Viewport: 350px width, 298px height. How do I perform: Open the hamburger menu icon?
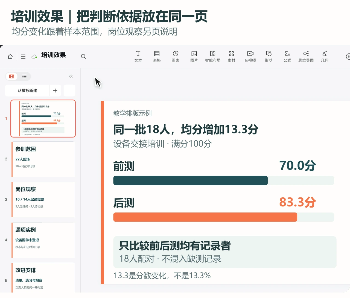(23, 57)
